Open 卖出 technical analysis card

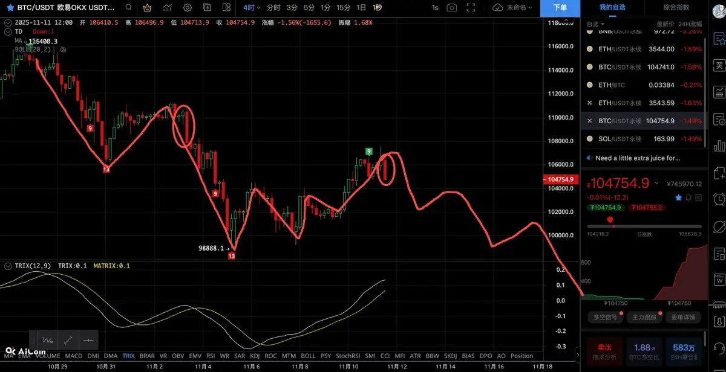click(x=604, y=351)
